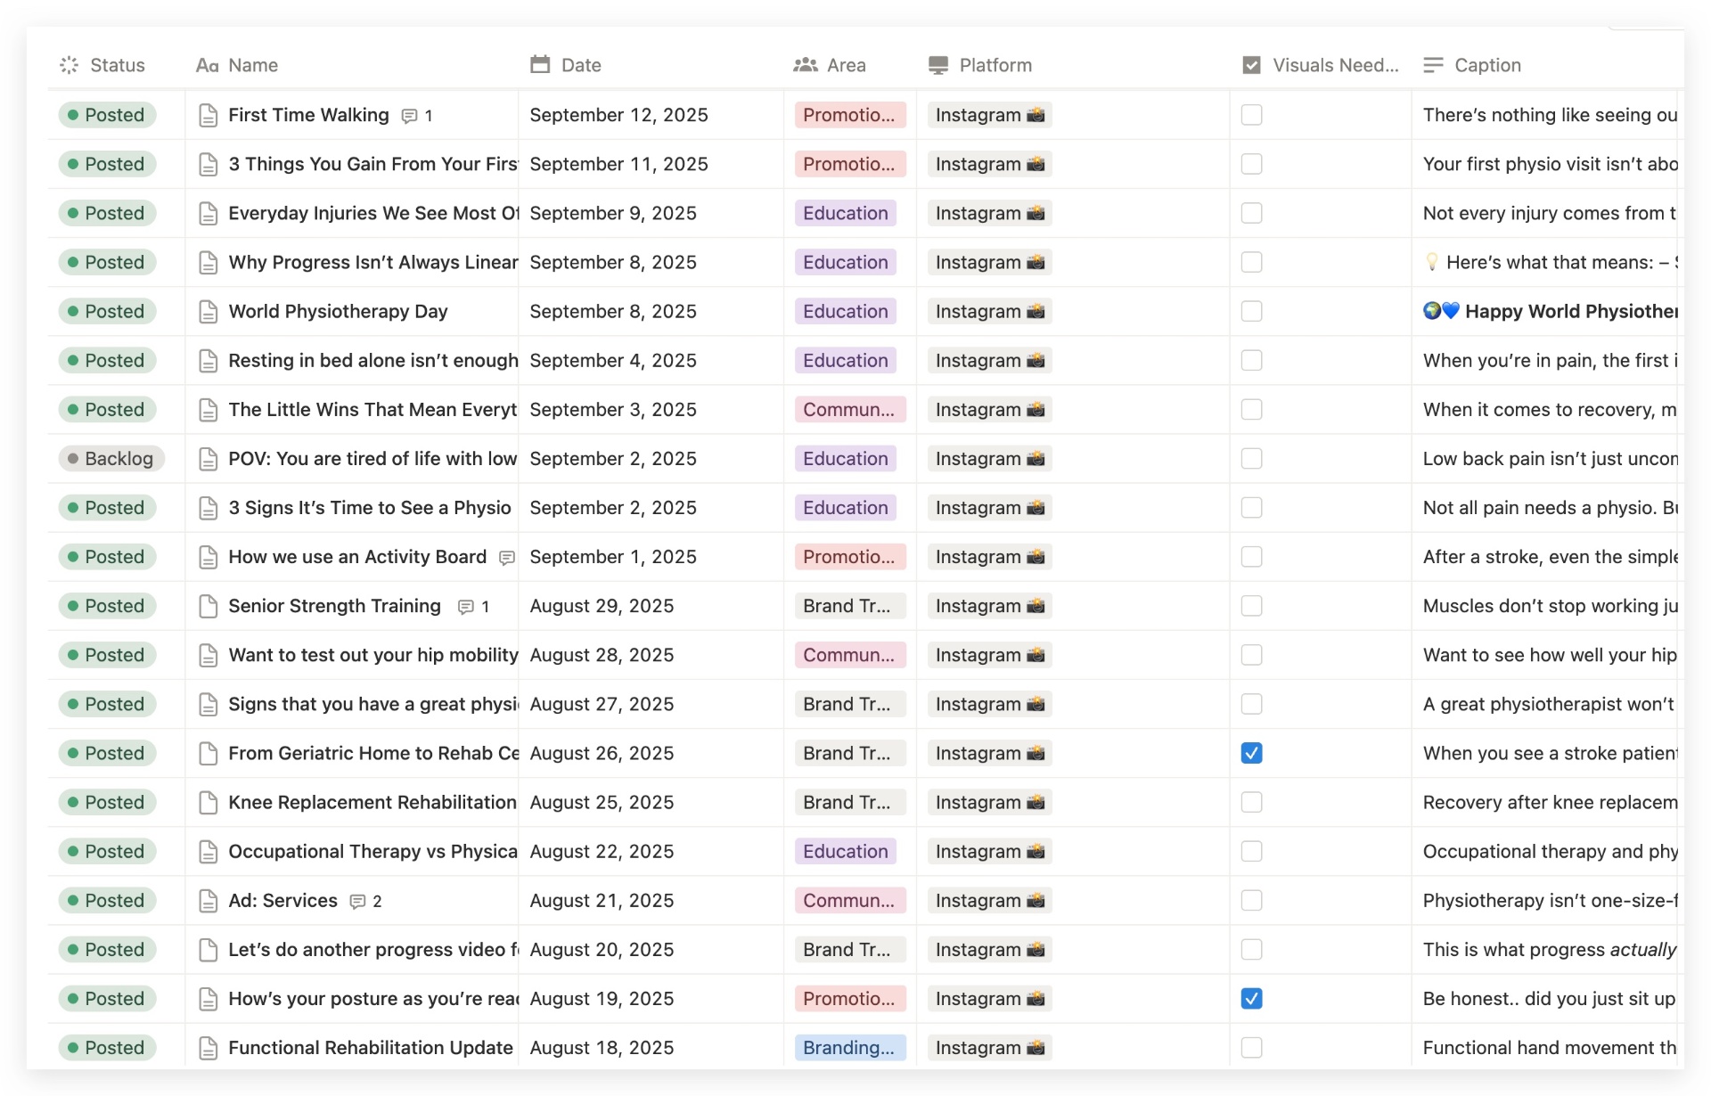Click the Happy World Physiotherapy caption cell

tap(1546, 311)
